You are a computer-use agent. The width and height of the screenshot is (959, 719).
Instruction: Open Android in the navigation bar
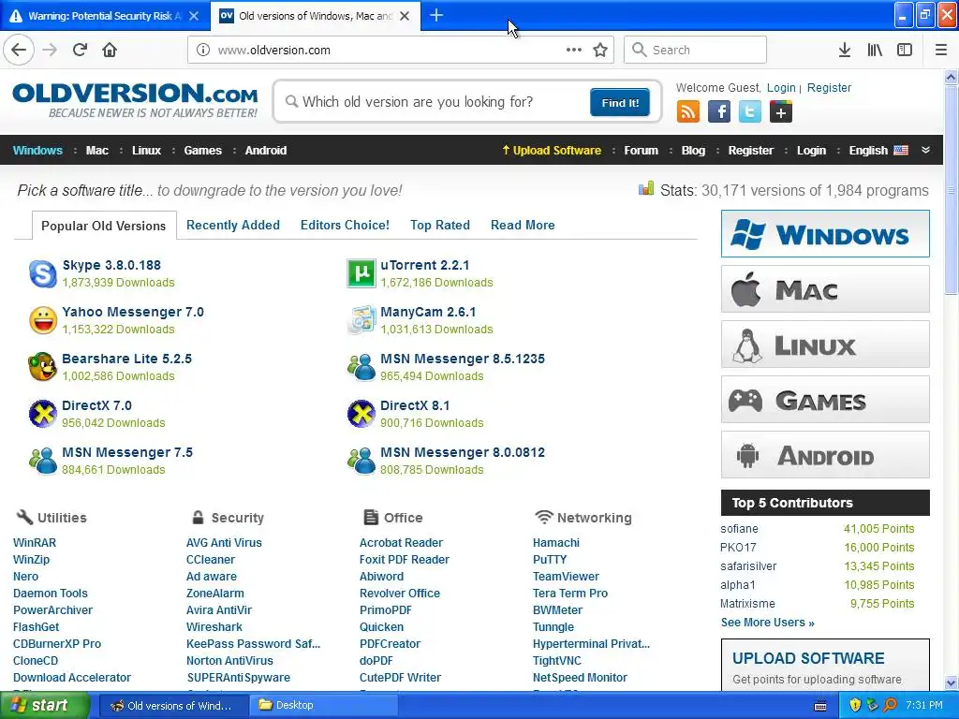(265, 151)
